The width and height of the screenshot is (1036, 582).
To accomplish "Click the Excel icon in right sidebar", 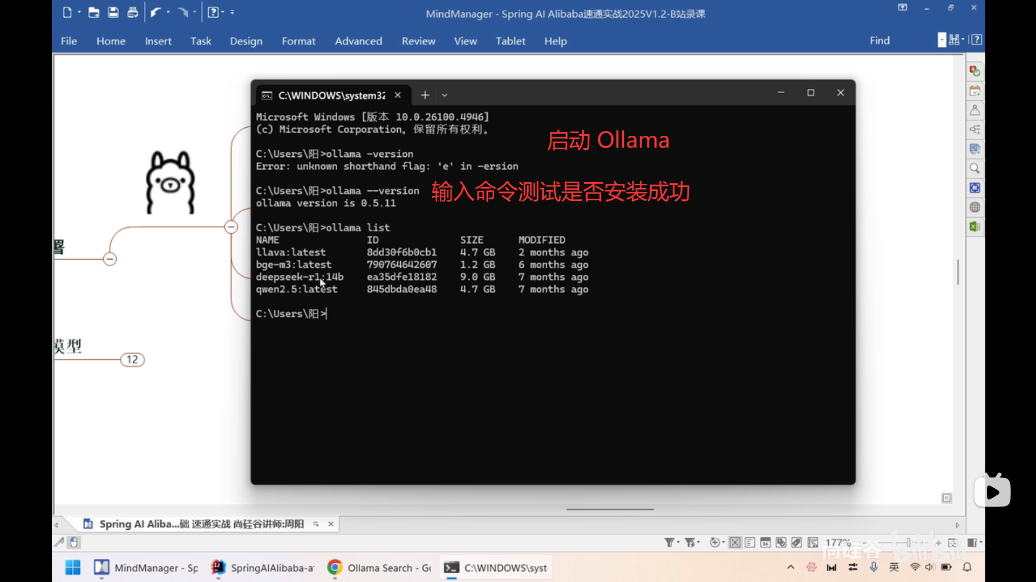I will (x=974, y=227).
